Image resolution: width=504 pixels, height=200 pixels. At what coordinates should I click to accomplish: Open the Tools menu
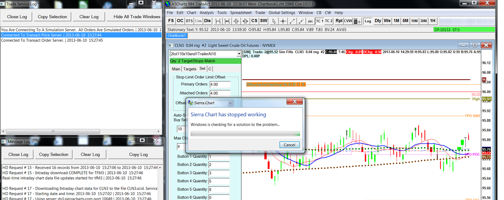222,12
